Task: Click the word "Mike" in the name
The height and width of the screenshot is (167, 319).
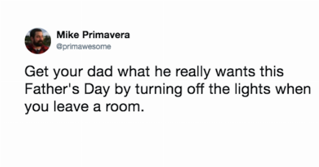Action: pyautogui.click(x=68, y=35)
